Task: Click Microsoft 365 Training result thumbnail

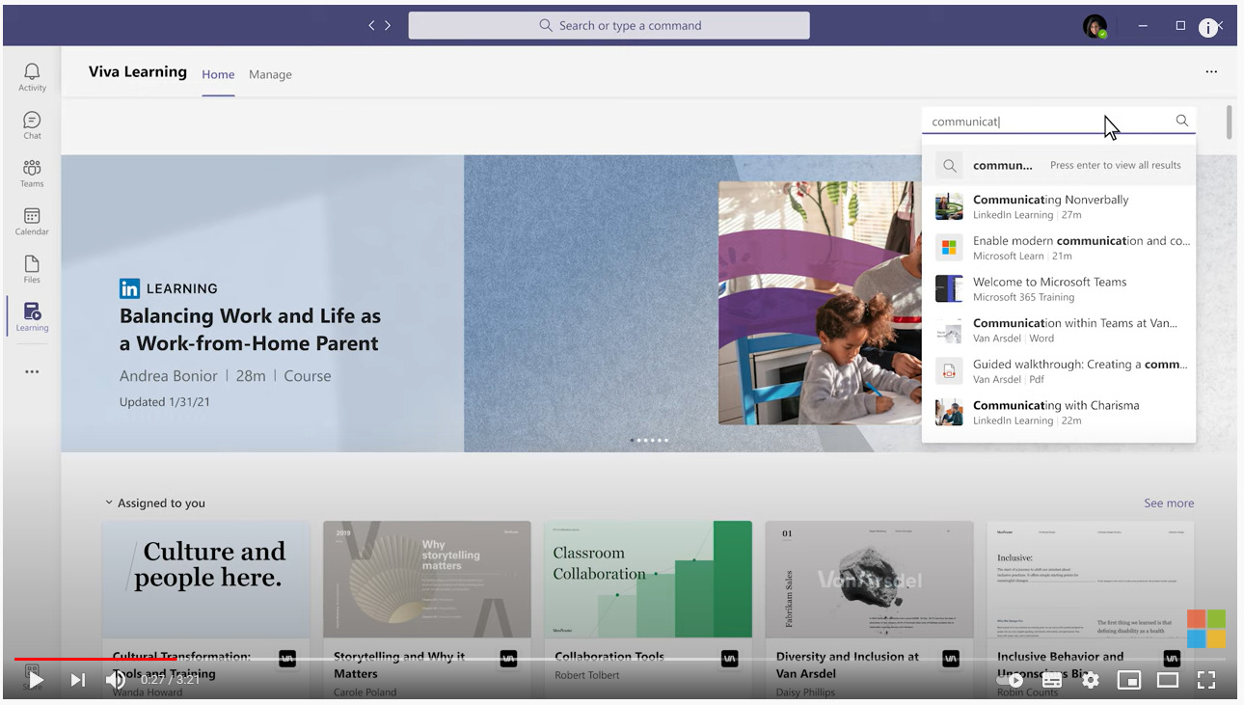Action: tap(949, 289)
